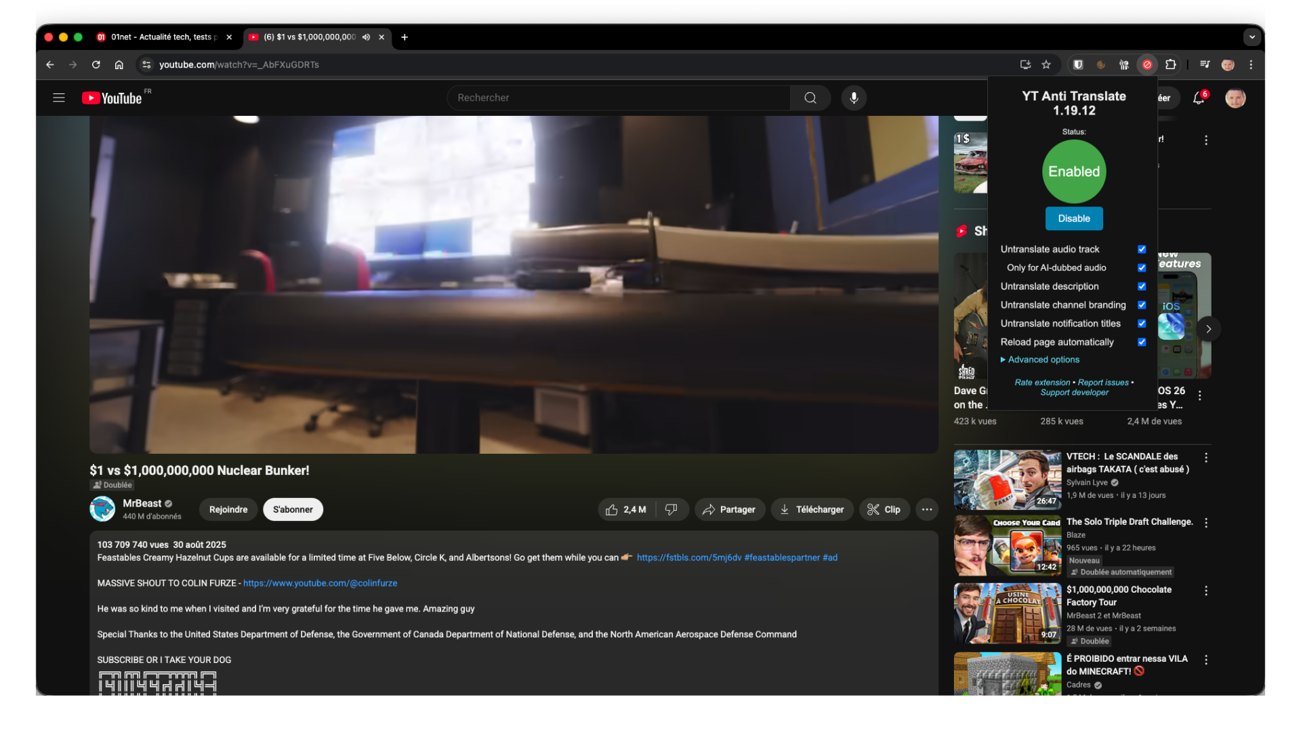Expand Advanced options in extension popup
Image resolution: width=1301 pixels, height=743 pixels.
1040,360
